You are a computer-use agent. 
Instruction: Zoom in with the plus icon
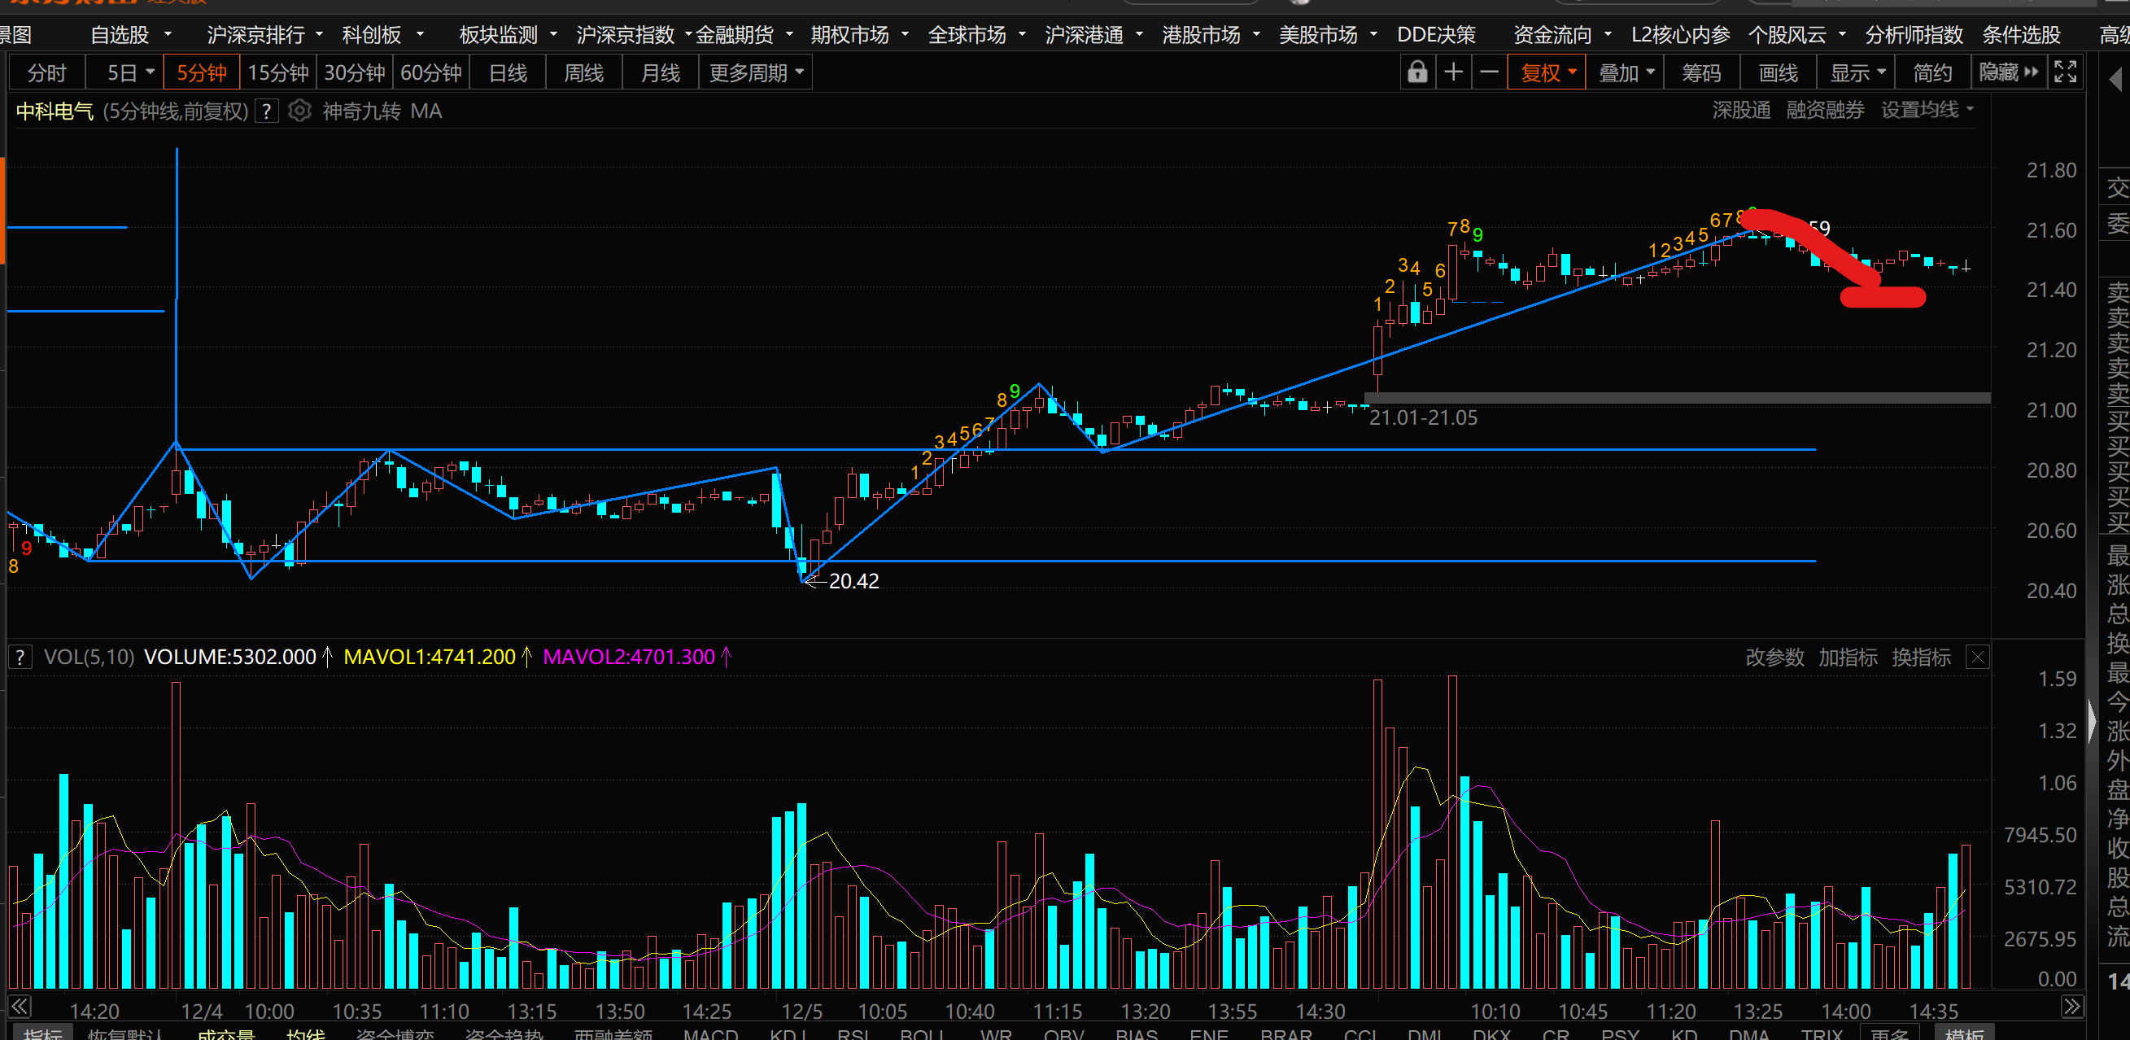point(1453,72)
